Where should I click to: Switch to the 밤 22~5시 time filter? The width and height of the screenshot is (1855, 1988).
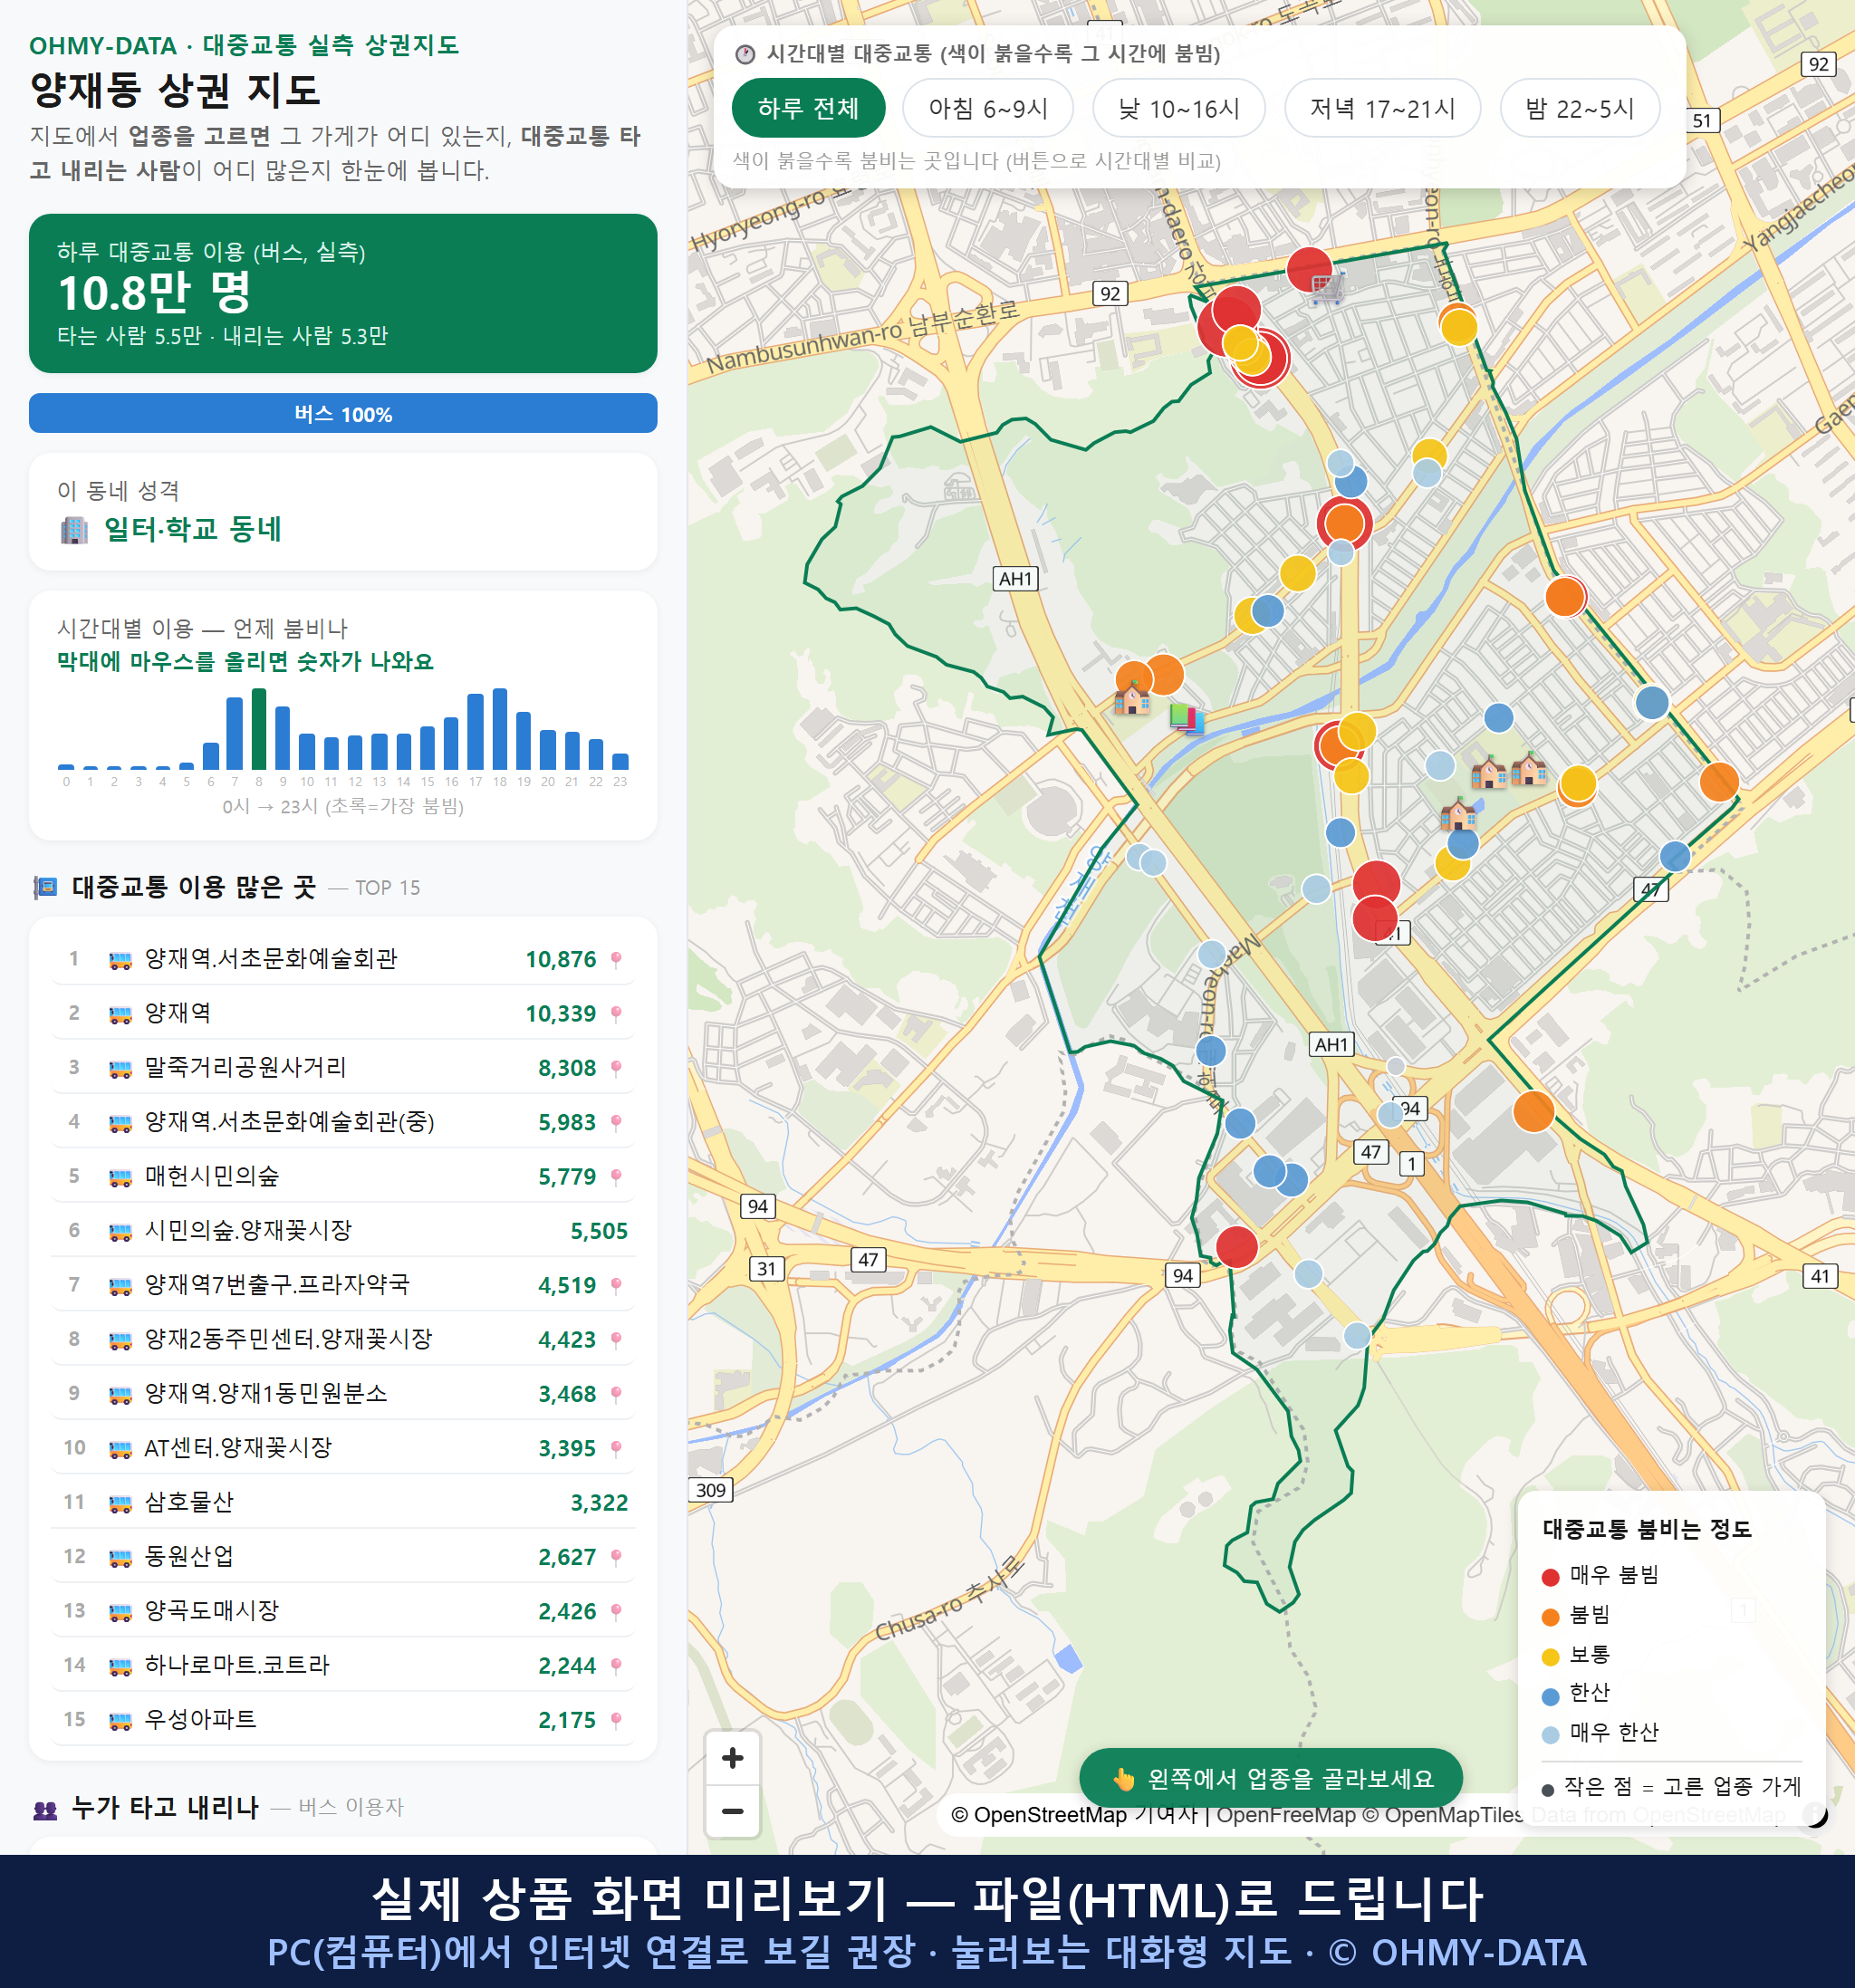pyautogui.click(x=1579, y=108)
